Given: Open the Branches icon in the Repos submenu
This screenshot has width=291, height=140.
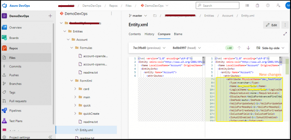Looking at the screenshot, I should [4, 84].
